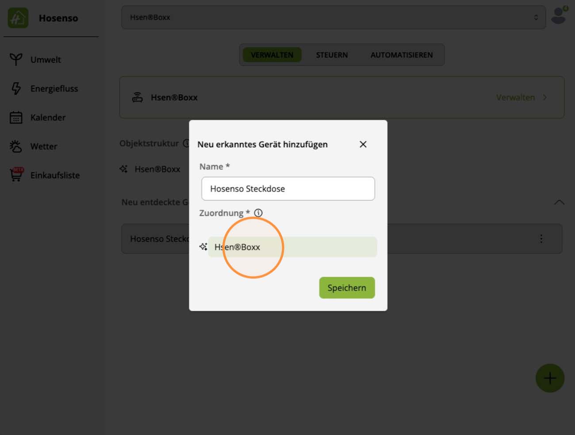Close the add-device dialog with X
575x435 pixels.
click(x=363, y=144)
